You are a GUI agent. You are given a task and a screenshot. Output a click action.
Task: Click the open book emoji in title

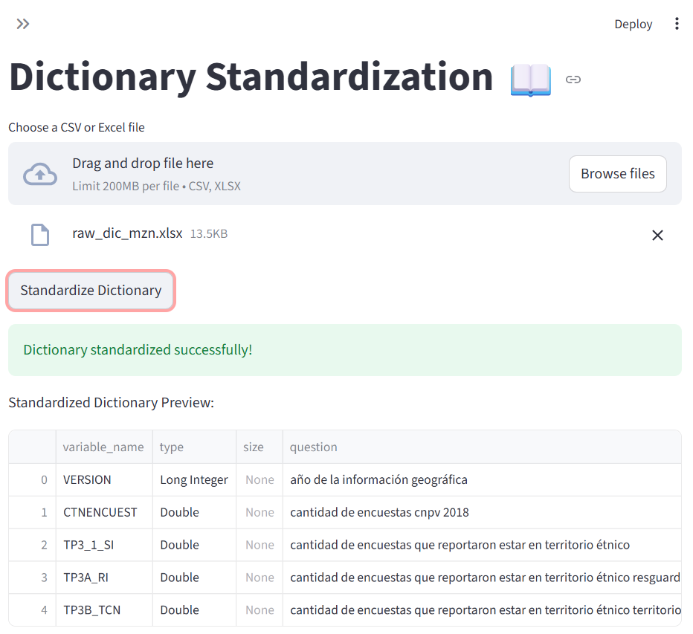530,80
